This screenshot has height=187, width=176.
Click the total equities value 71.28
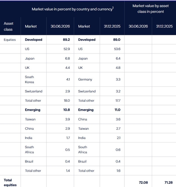169,183
